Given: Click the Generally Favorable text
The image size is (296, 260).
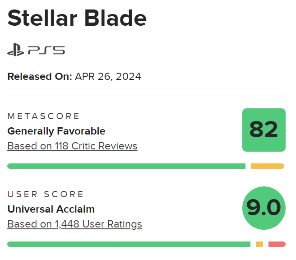Looking at the screenshot, I should click(56, 131).
